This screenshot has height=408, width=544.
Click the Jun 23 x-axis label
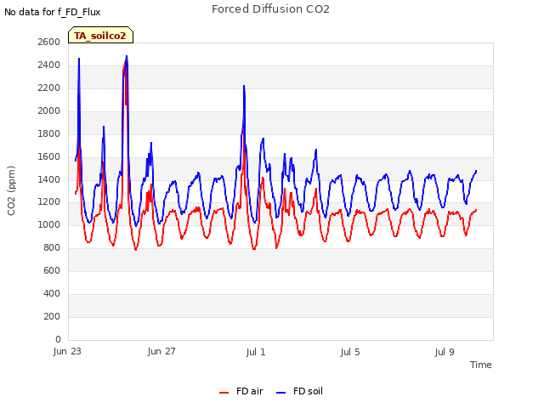[x=67, y=352]
